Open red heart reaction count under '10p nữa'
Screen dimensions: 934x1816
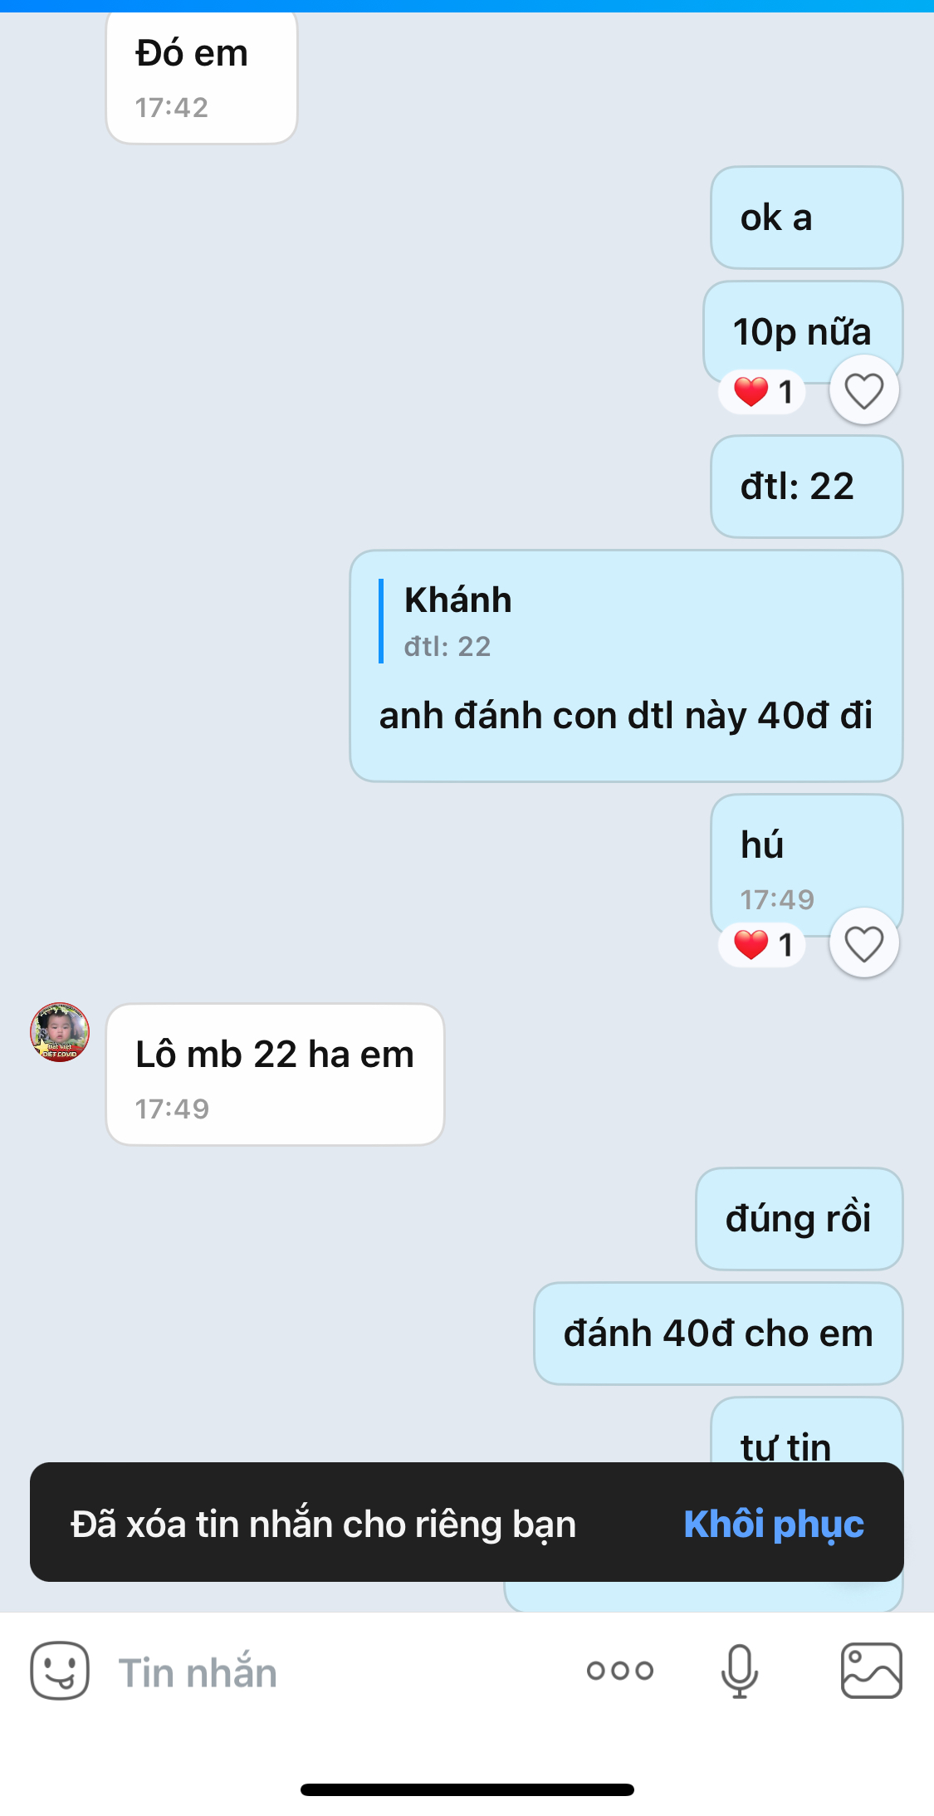(762, 391)
